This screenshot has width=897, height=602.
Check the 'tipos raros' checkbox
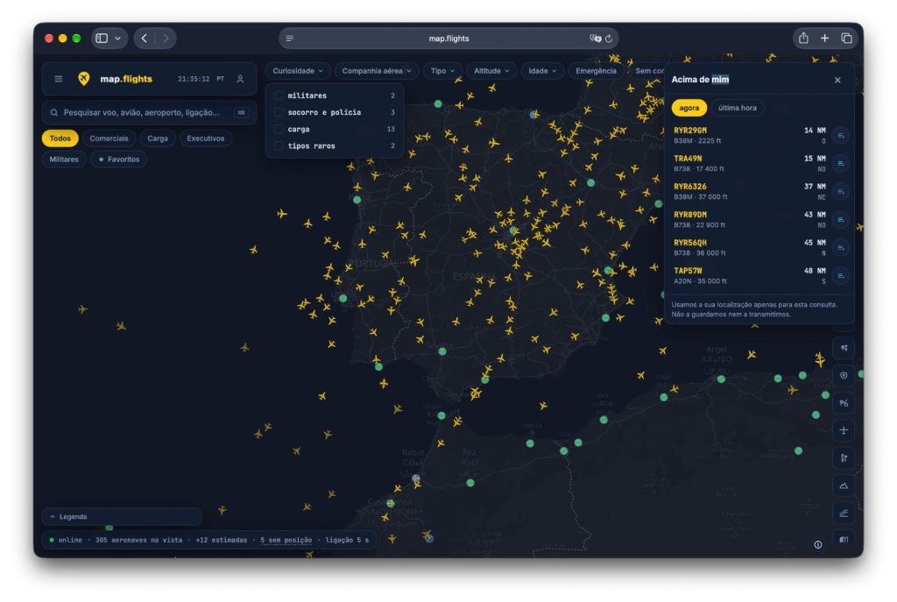(x=279, y=146)
